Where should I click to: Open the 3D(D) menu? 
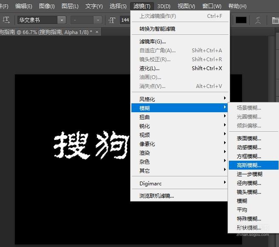(164, 6)
